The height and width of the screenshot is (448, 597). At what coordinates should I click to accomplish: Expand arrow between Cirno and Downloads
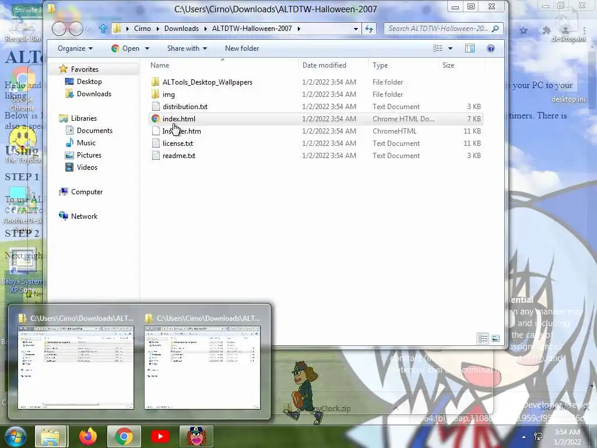click(157, 29)
